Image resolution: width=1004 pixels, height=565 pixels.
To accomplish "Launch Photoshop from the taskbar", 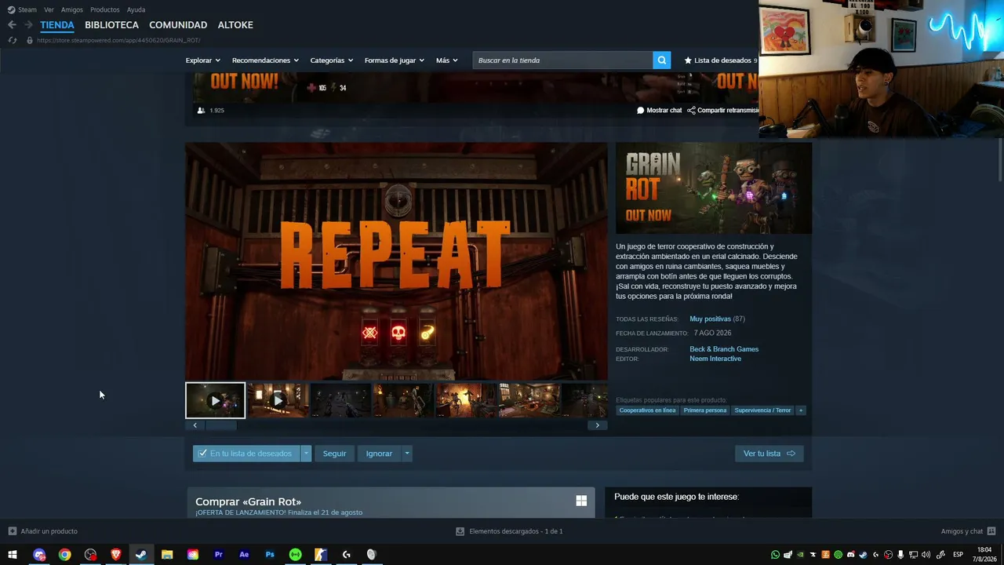I will point(270,555).
